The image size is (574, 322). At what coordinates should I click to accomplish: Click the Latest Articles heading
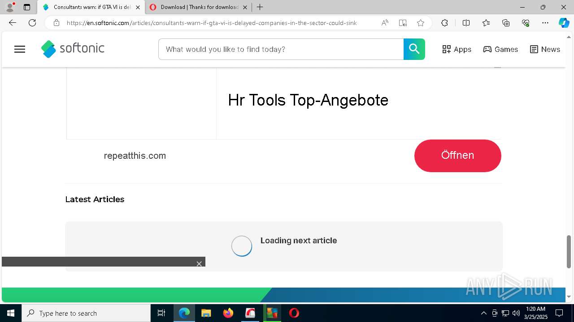tap(95, 199)
